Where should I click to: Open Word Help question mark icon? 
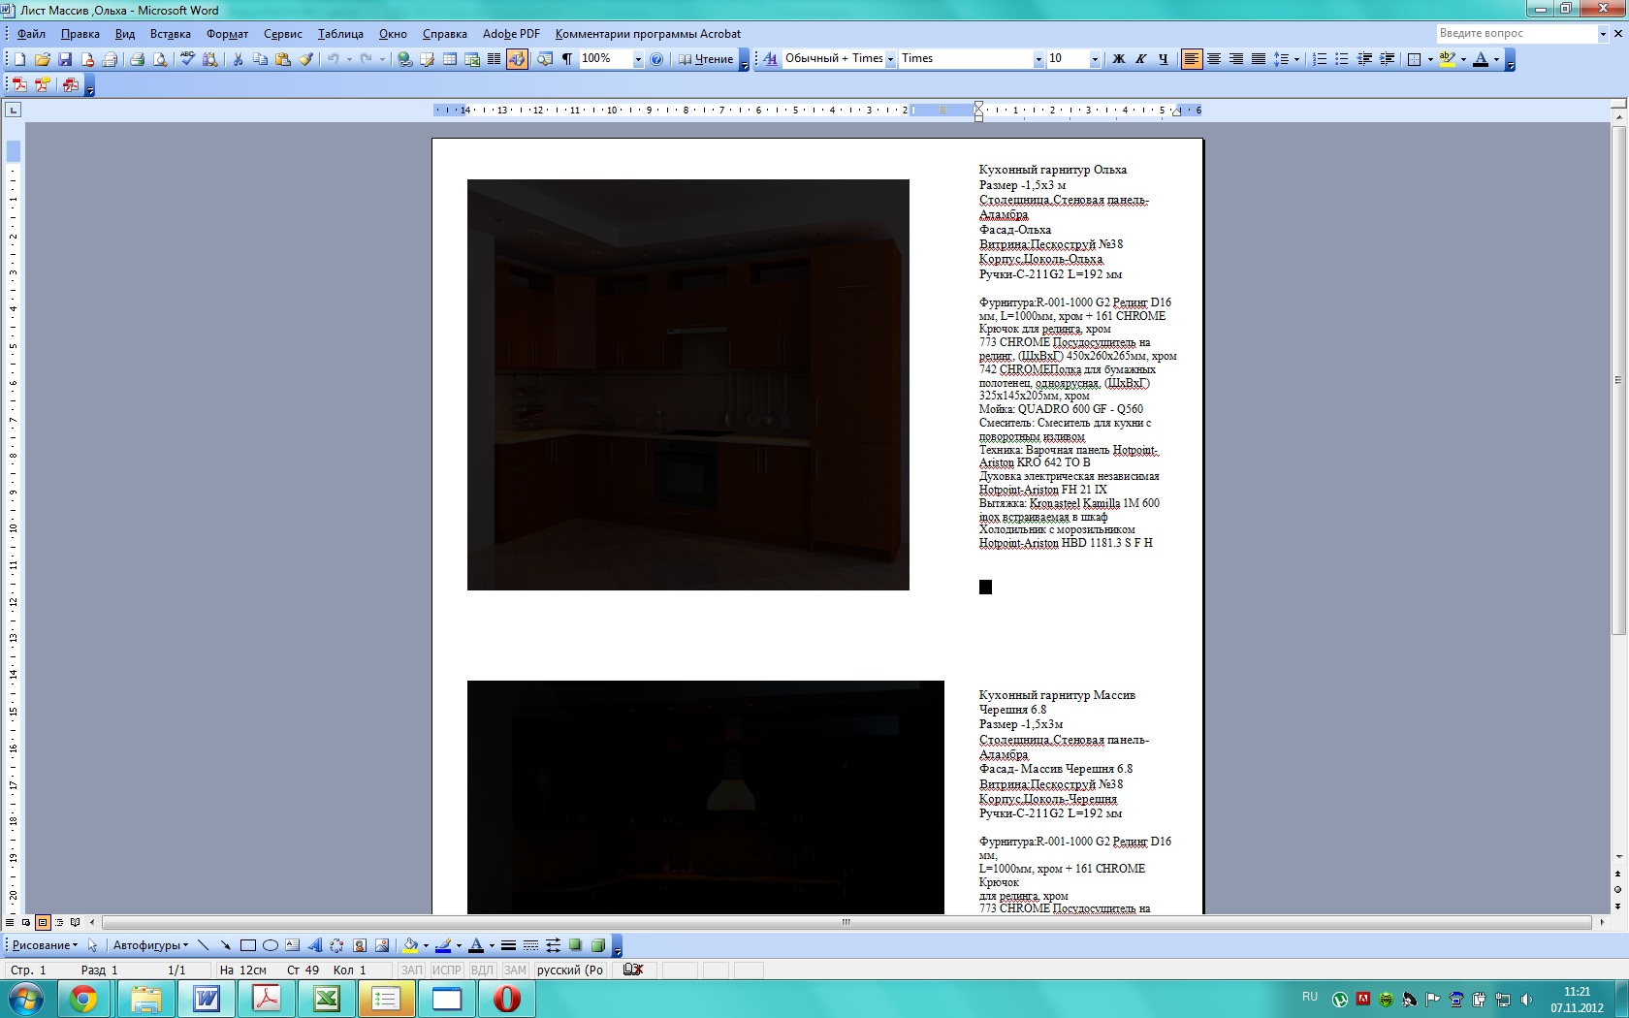(x=656, y=59)
